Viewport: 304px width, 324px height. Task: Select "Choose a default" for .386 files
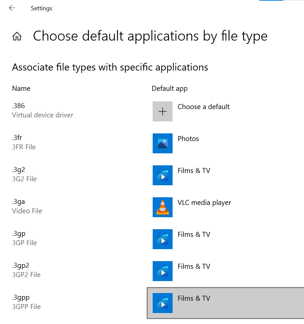pyautogui.click(x=204, y=107)
